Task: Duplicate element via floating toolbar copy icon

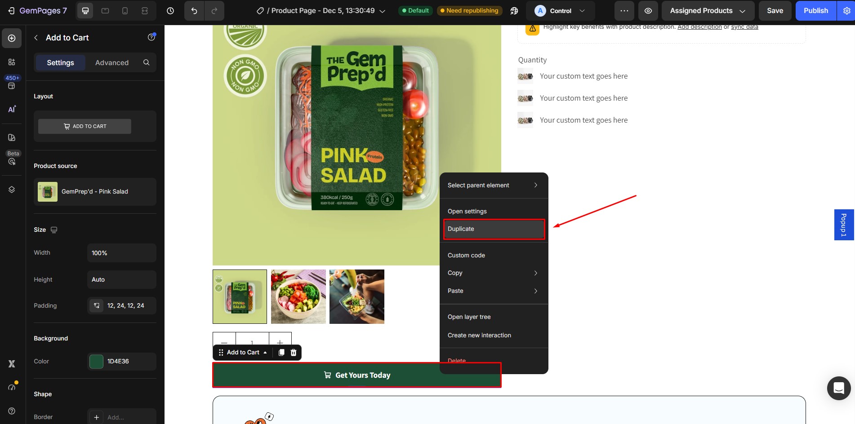Action: click(x=281, y=353)
